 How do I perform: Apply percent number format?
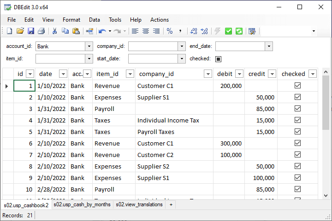(x=169, y=31)
